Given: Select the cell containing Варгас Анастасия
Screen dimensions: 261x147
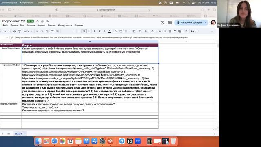Looking at the screenshot, I should 11,107.
